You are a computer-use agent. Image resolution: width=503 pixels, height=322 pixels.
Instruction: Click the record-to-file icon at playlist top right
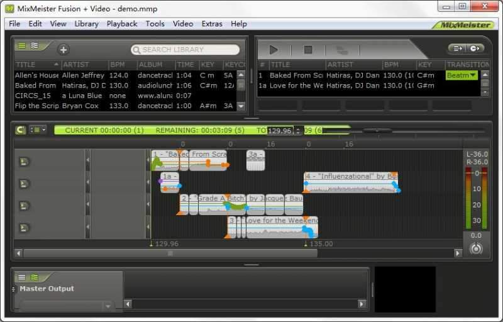475,48
